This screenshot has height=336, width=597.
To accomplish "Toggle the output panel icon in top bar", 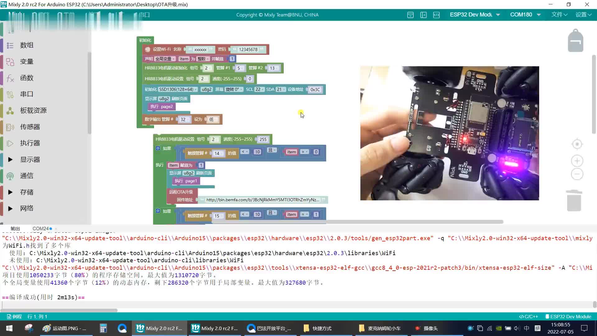I will pyautogui.click(x=410, y=15).
